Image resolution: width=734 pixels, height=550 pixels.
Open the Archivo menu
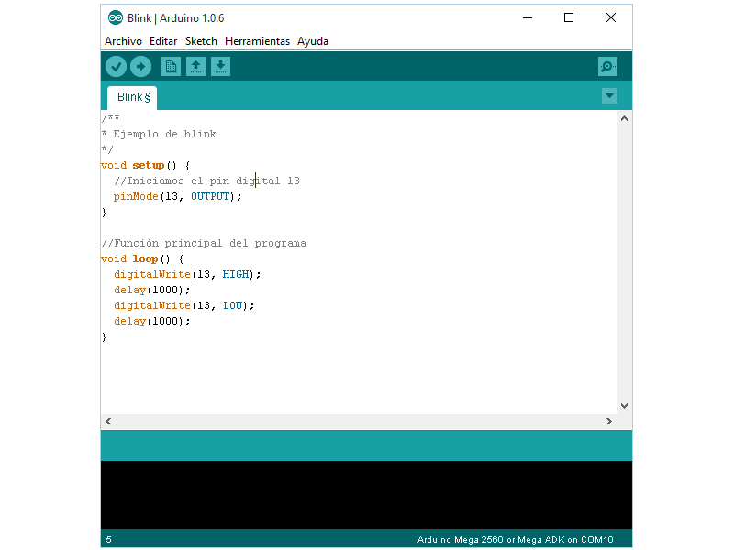point(123,41)
